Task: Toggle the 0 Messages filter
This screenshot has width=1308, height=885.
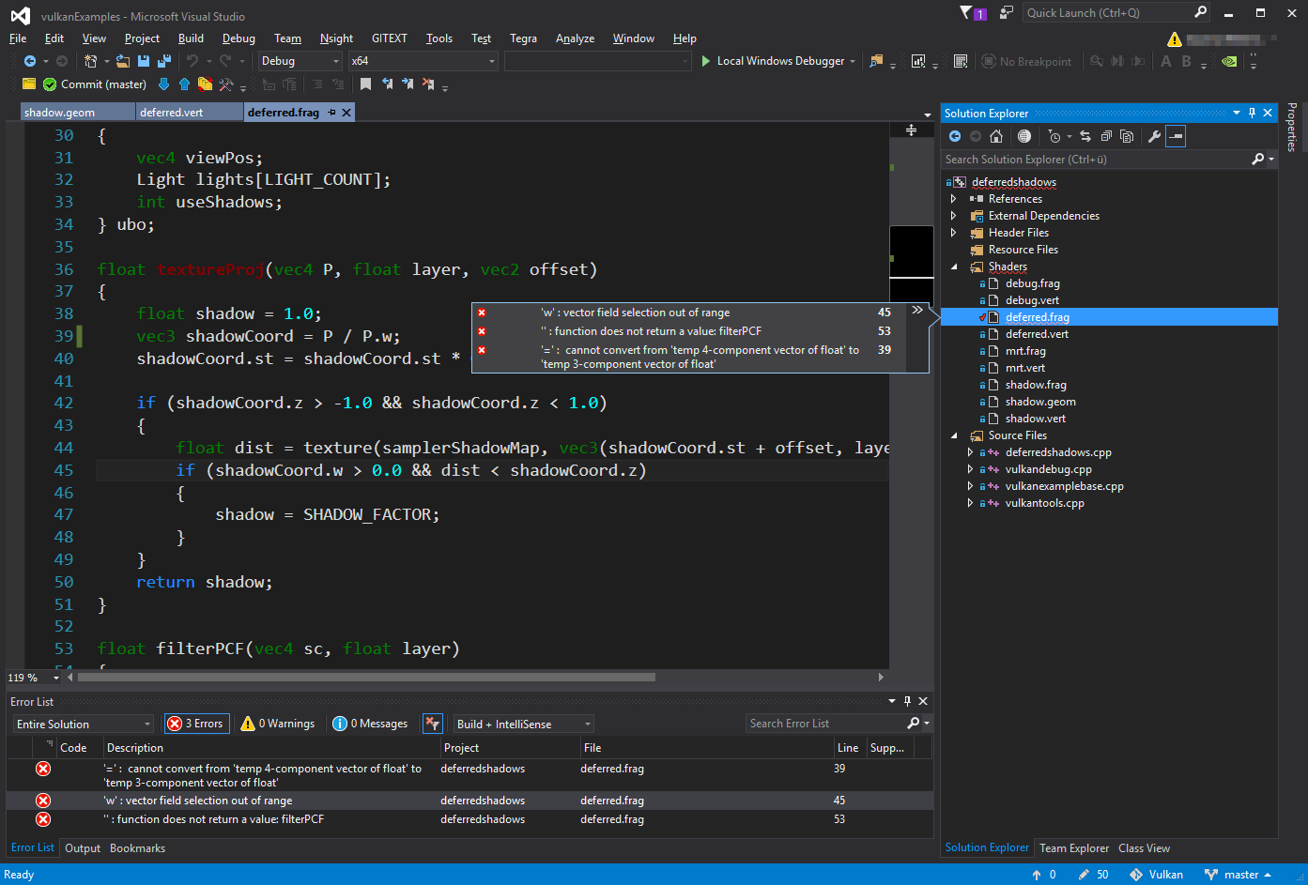Action: [370, 724]
